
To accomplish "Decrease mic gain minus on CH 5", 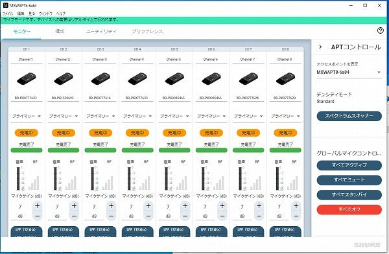I will [185, 216].
